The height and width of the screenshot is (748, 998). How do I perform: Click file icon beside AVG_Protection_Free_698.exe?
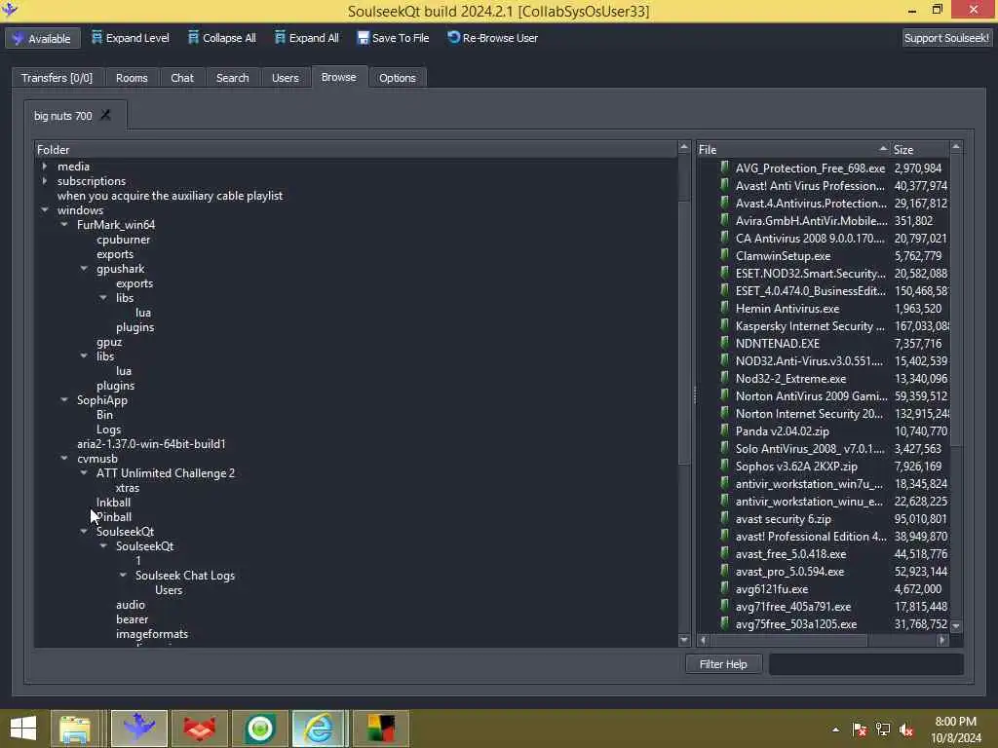724,168
